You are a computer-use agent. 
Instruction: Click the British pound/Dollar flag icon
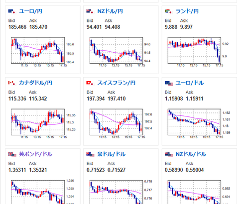(x=12, y=155)
